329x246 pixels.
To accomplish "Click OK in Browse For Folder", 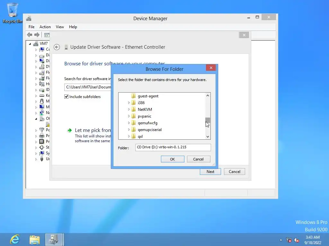I will [x=173, y=159].
